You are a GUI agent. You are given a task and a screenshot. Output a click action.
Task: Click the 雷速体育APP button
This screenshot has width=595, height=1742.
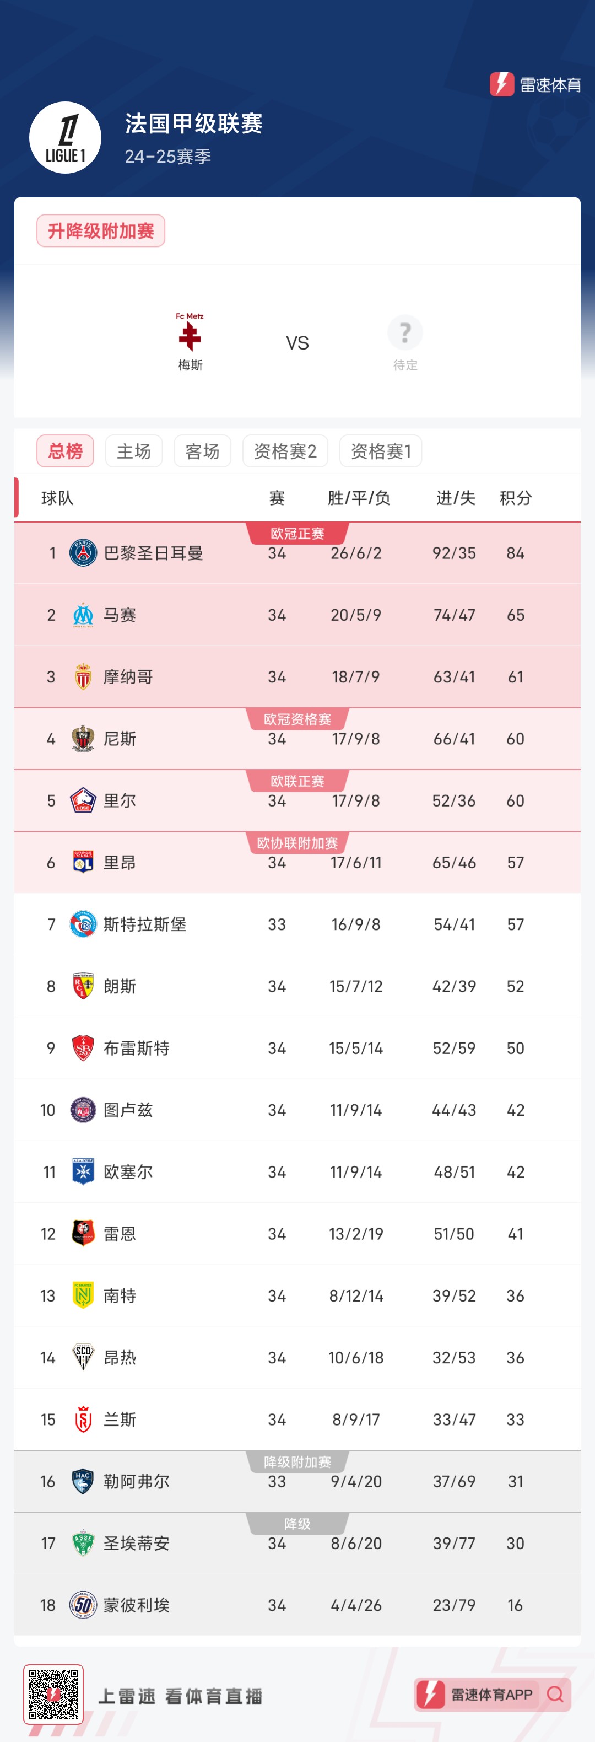point(491,1693)
